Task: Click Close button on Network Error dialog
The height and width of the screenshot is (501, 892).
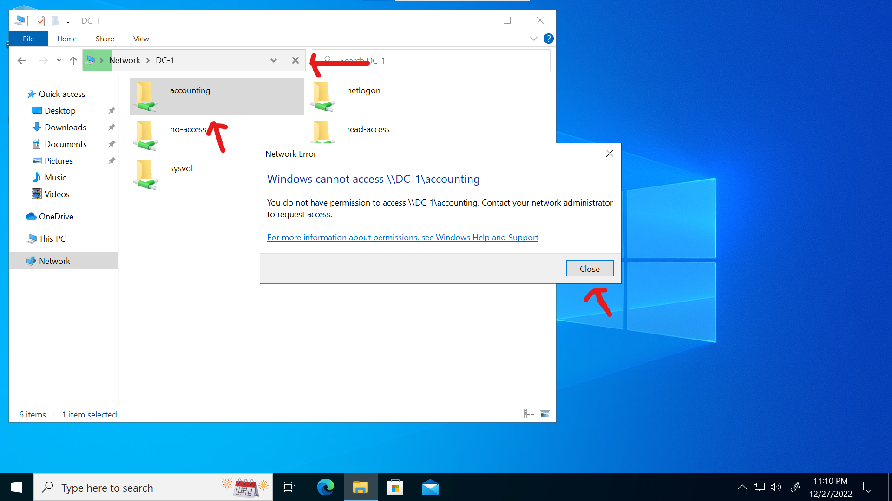Action: (x=589, y=269)
